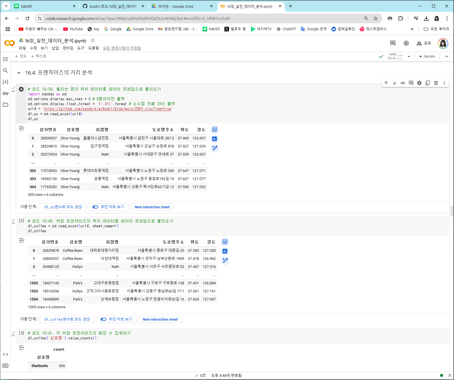Click the vertical scrollbar thumb
Screen dimensions: 454x380
coord(452,211)
